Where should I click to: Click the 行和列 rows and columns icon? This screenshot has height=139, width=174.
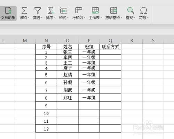click(x=79, y=10)
